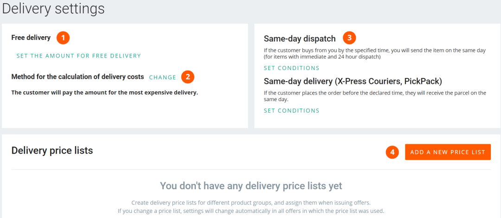Image resolution: width=501 pixels, height=218 pixels.
Task: Click the Create delivery price lists hint text
Action: 251,203
